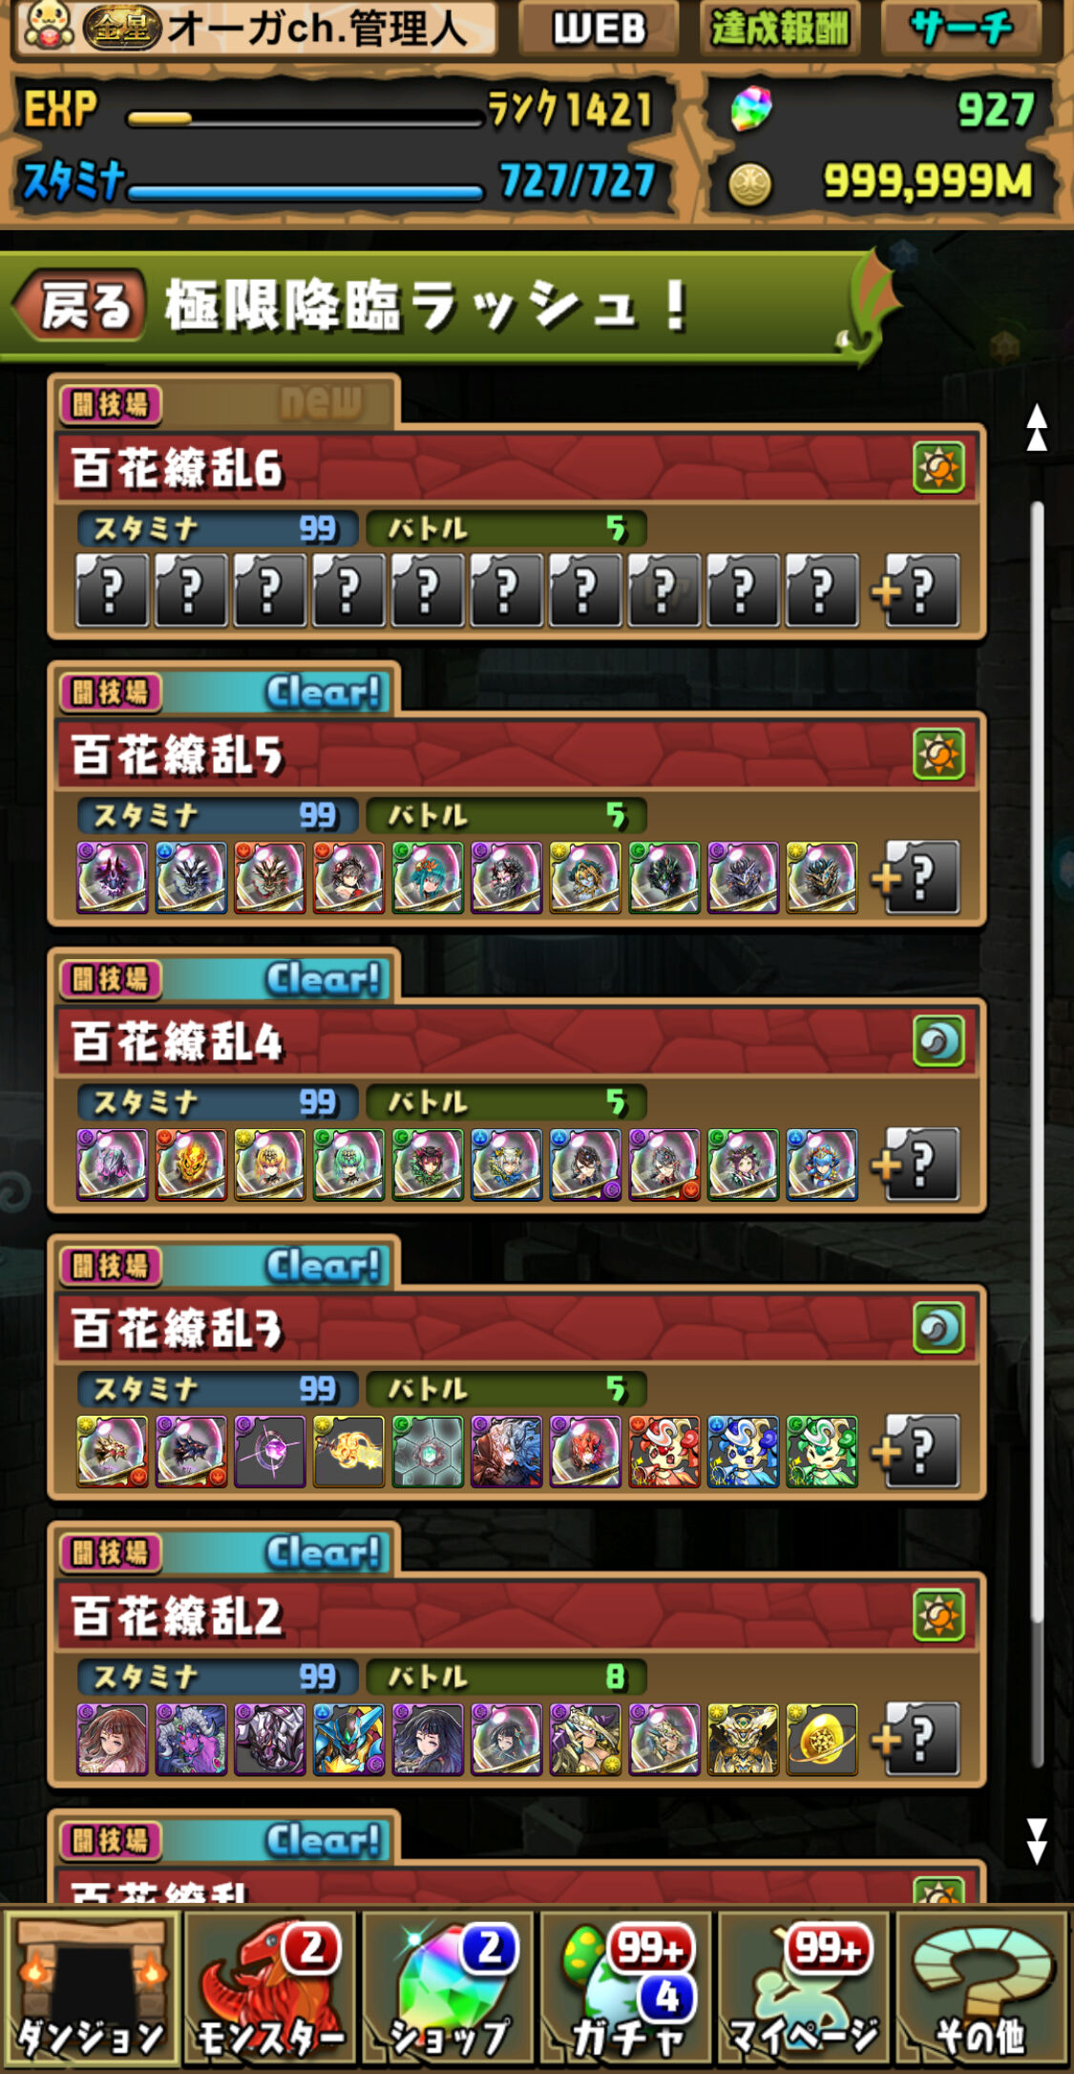Open the モンスター monster tab
This screenshot has width=1074, height=2074.
(x=269, y=1989)
